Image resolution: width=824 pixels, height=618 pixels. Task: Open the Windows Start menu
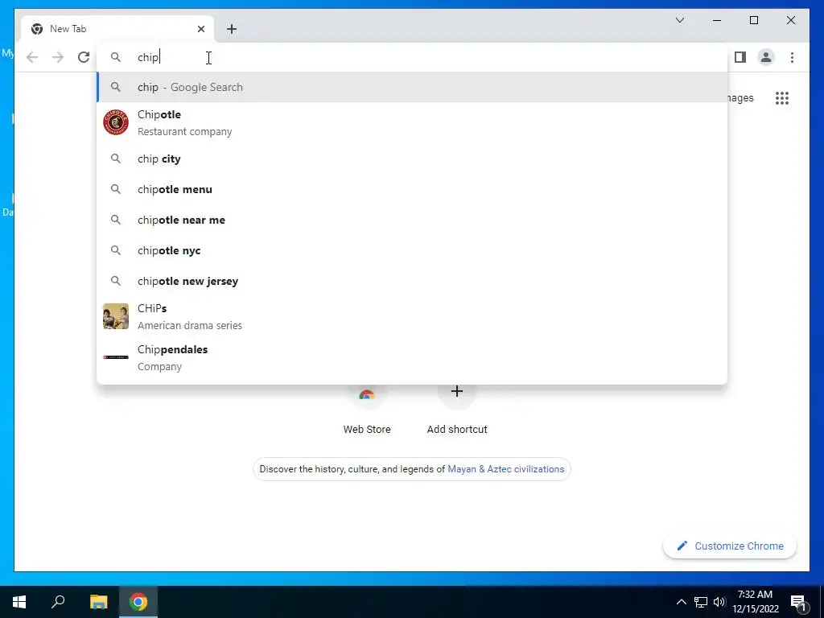coord(19,602)
